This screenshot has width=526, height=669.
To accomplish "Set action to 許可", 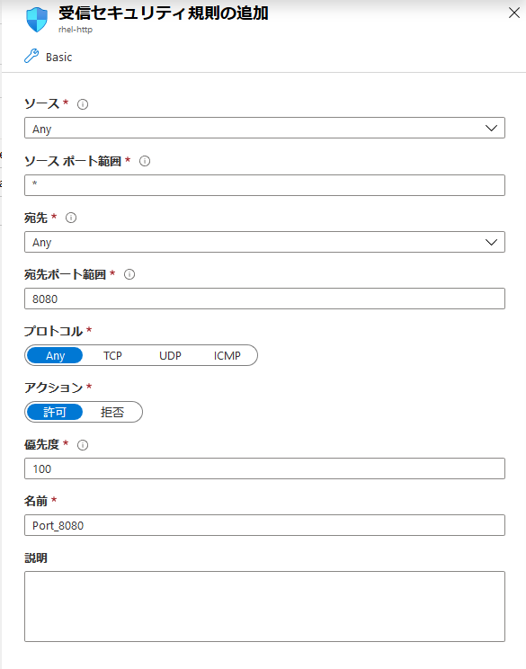I will [55, 412].
